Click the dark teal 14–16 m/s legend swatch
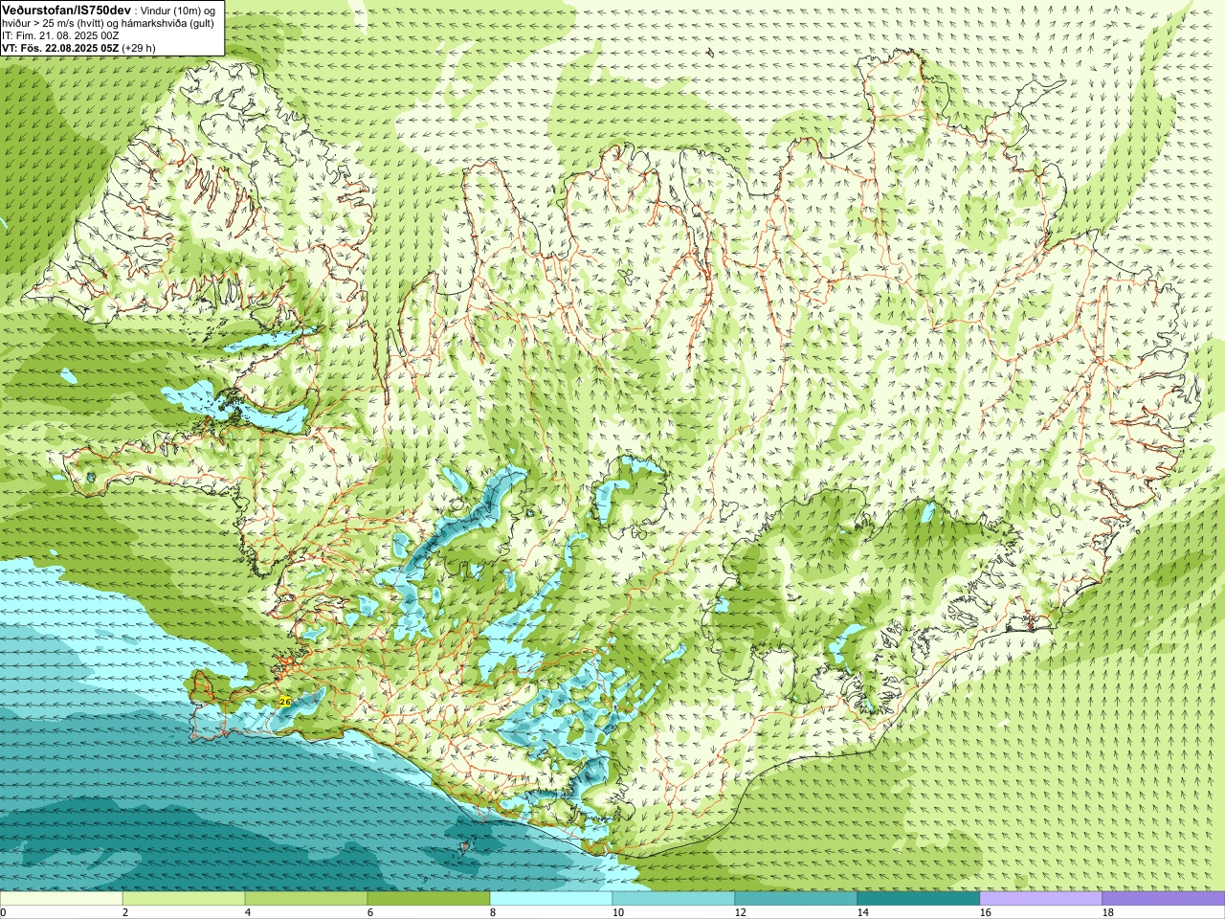Viewport: 1225px width, 919px height. click(x=919, y=899)
